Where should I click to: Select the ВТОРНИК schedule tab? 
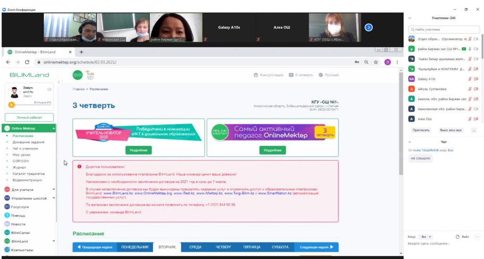[167, 247]
